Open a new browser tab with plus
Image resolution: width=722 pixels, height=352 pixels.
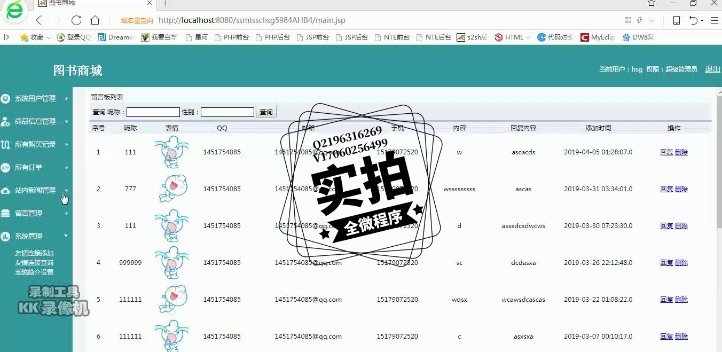tap(166, 3)
